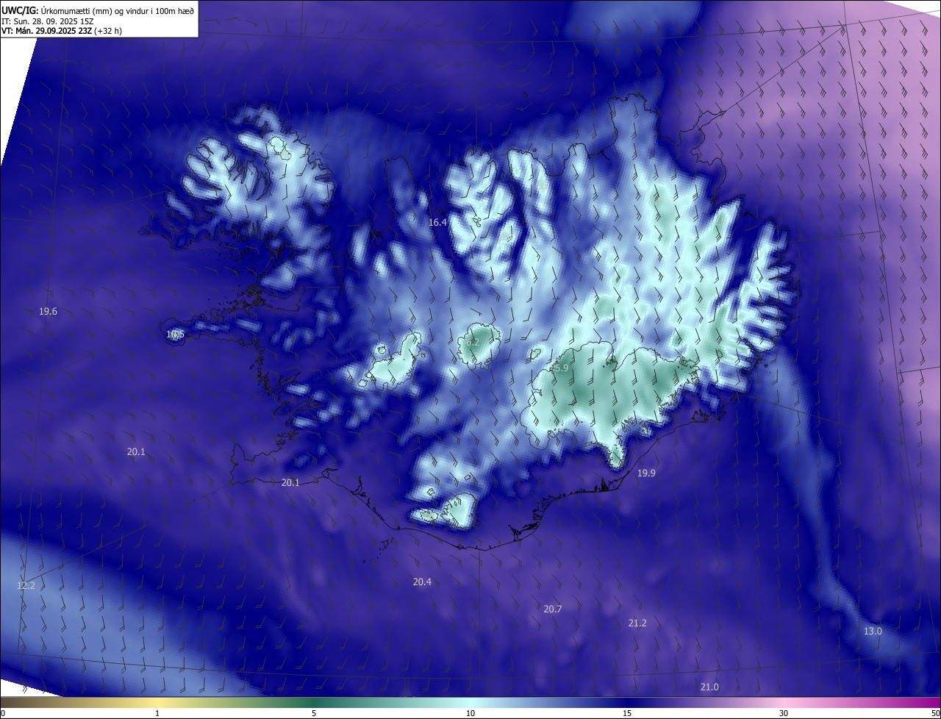This screenshot has height=719, width=941.
Task: Click the colorbar tick label 1
Action: coord(158,714)
